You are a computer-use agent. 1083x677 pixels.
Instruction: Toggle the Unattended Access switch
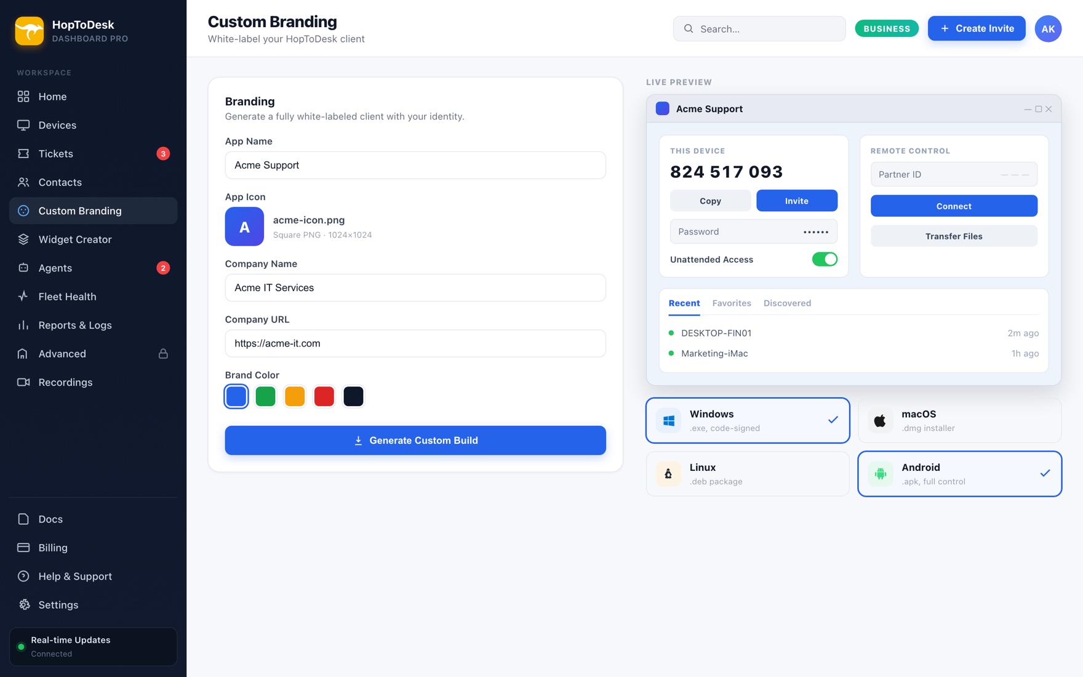[825, 259]
